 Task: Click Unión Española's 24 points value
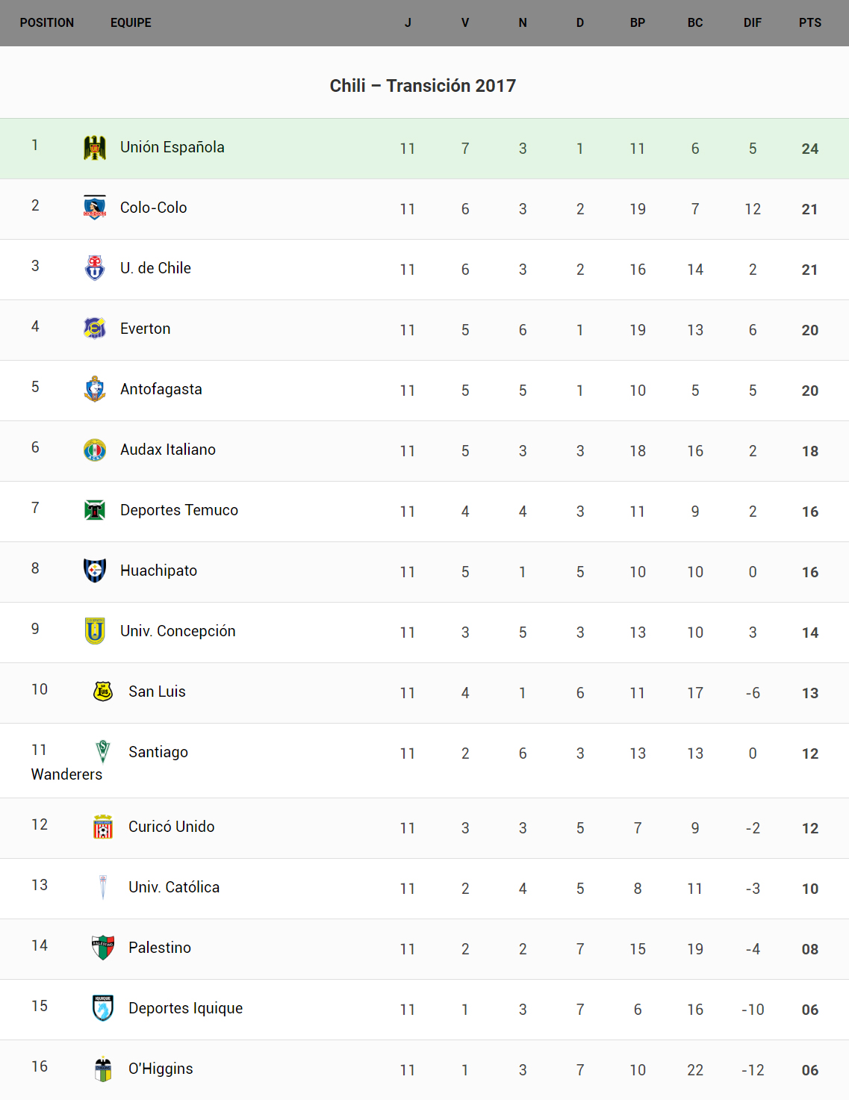pos(809,149)
